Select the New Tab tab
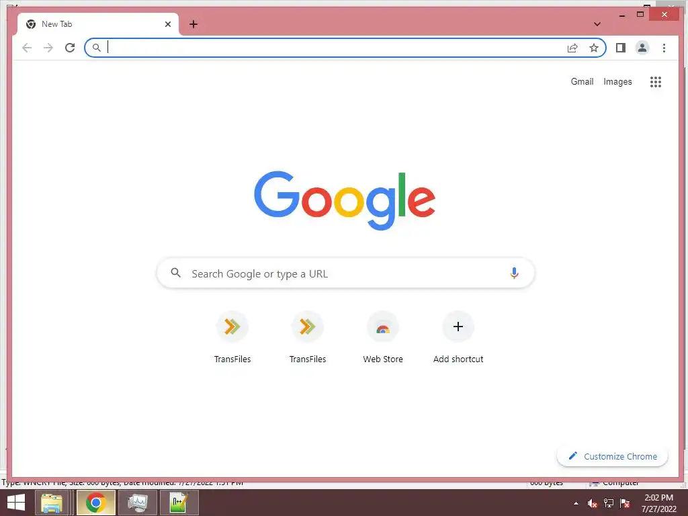The width and height of the screenshot is (688, 516). [98, 24]
